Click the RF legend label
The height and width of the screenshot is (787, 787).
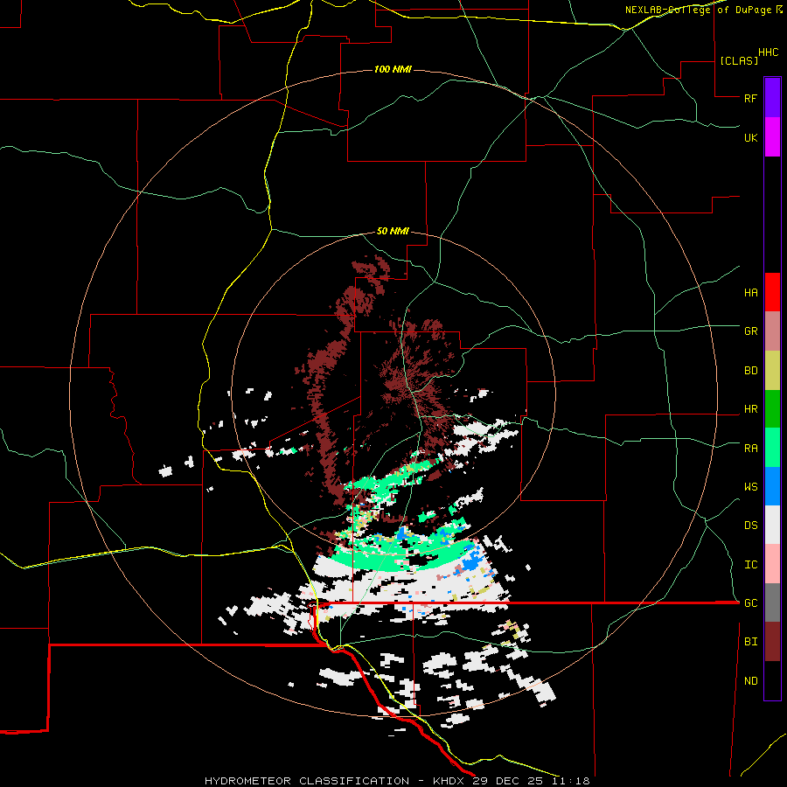coord(750,98)
